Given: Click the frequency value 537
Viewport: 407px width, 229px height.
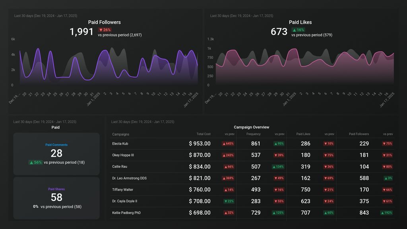Looking at the screenshot, I should [256, 155].
